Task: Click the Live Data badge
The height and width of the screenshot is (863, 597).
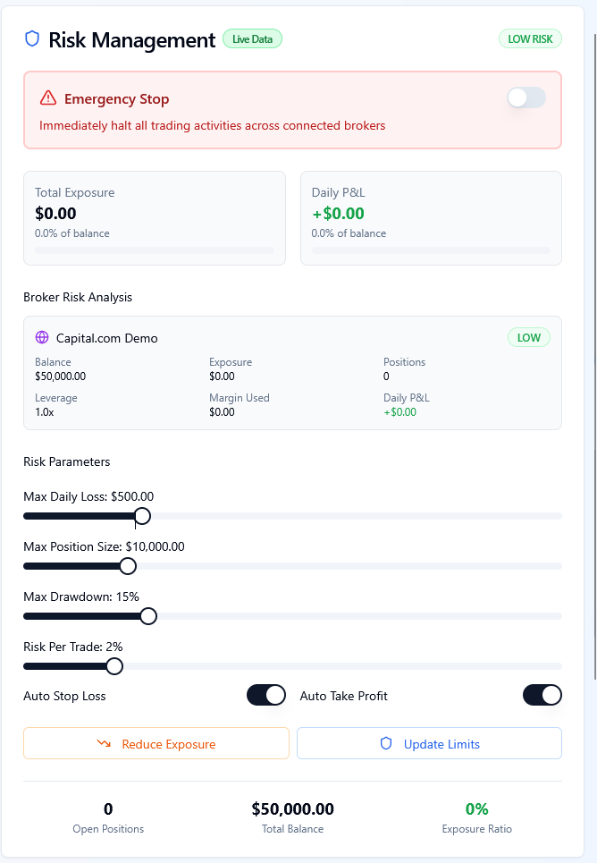Action: 252,39
